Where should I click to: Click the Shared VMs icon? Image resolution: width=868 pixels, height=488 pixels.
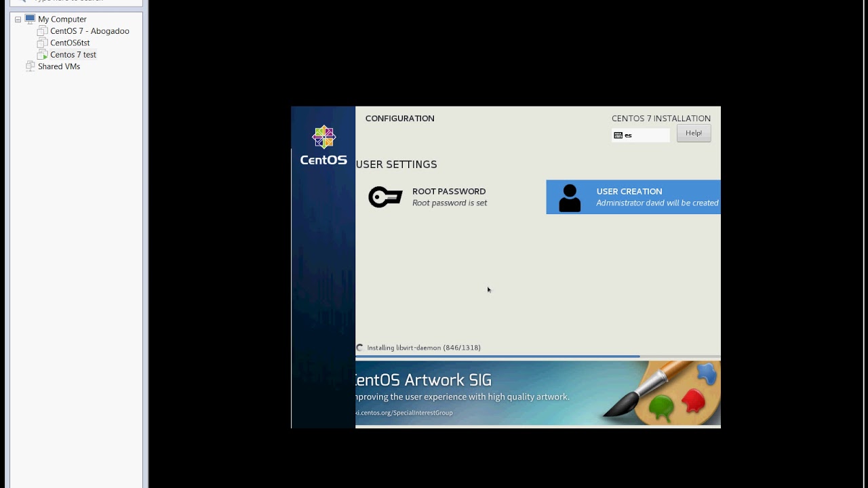[x=30, y=66]
